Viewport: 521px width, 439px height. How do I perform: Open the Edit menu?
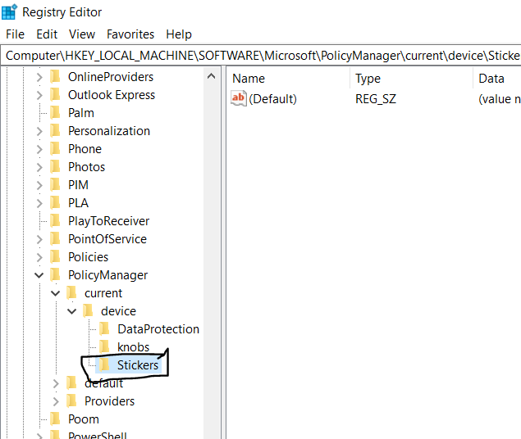click(x=47, y=34)
